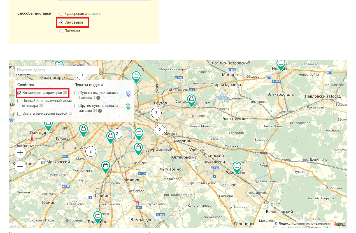Click the airport icon near Жуковский
Viewport: 356px width, 233px height.
(214, 177)
